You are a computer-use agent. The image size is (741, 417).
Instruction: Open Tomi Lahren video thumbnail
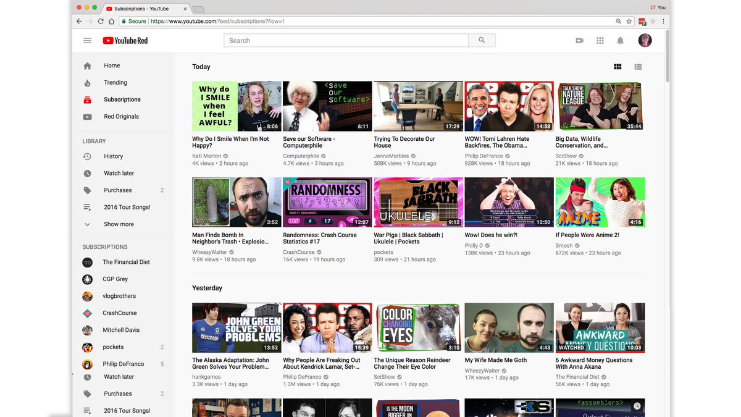[x=509, y=106]
